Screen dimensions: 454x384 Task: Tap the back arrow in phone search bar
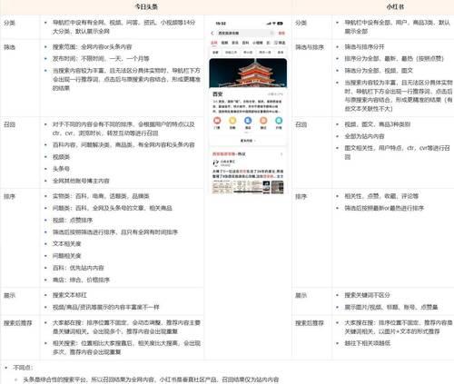pyautogui.click(x=212, y=33)
